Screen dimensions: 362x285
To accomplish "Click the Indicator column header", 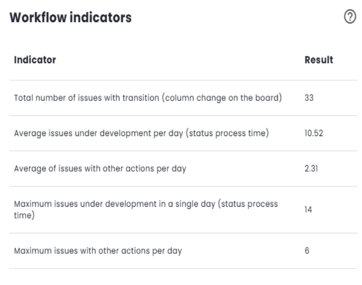I will (35, 60).
